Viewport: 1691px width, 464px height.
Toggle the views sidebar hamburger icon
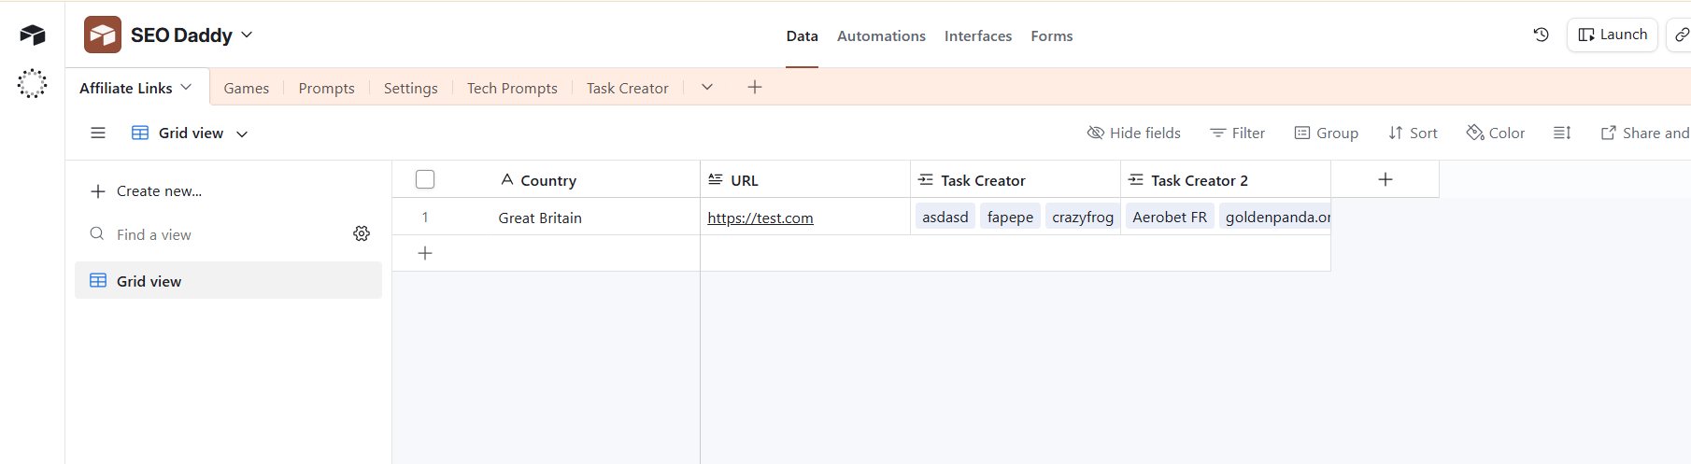click(x=98, y=133)
